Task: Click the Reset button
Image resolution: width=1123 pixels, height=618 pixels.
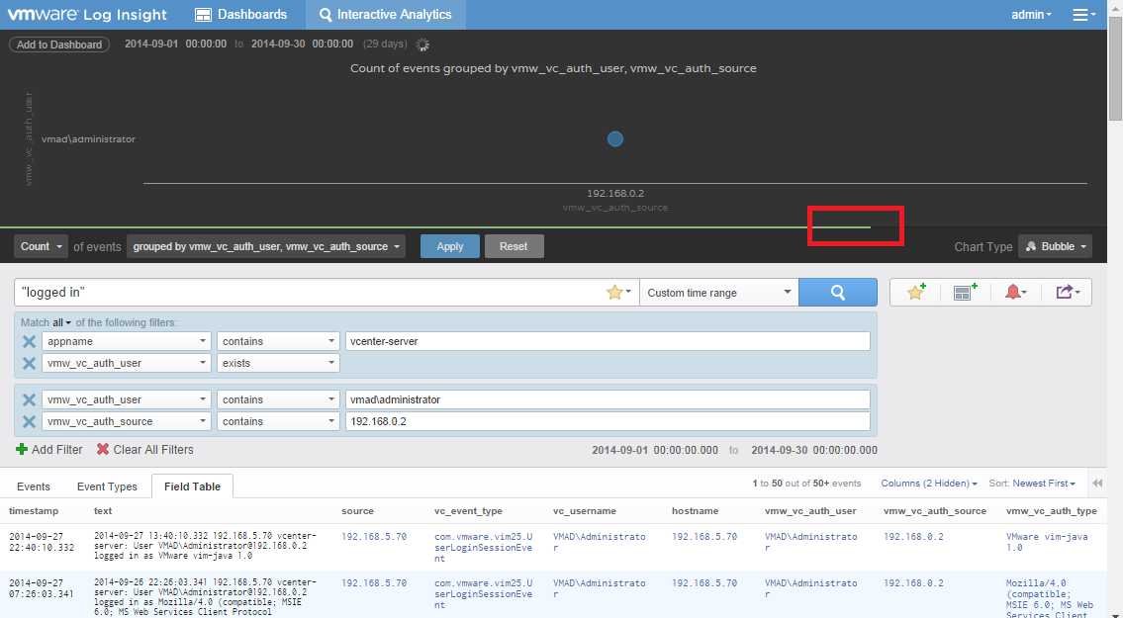Action: 514,246
